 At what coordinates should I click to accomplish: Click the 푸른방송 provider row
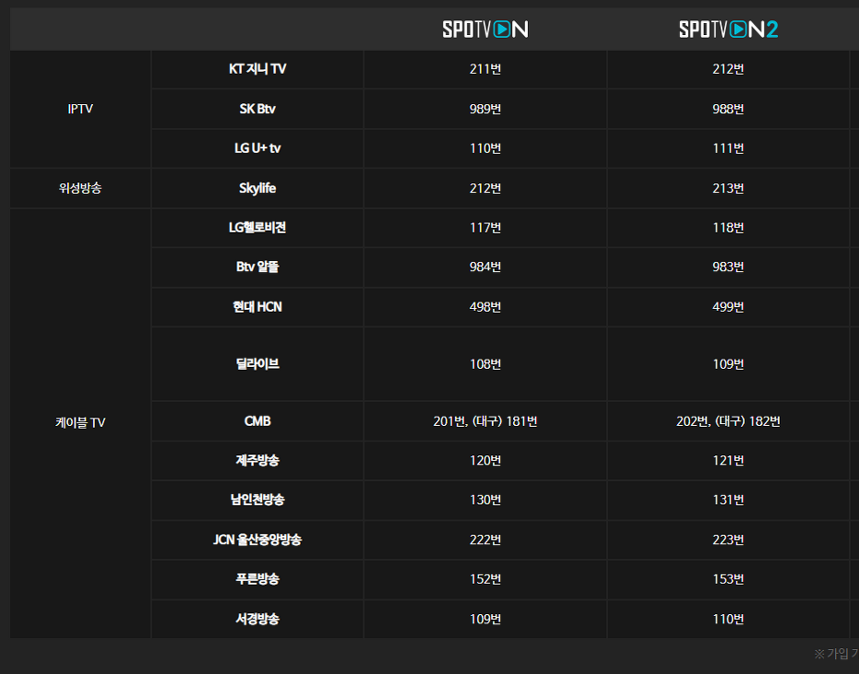click(x=257, y=579)
